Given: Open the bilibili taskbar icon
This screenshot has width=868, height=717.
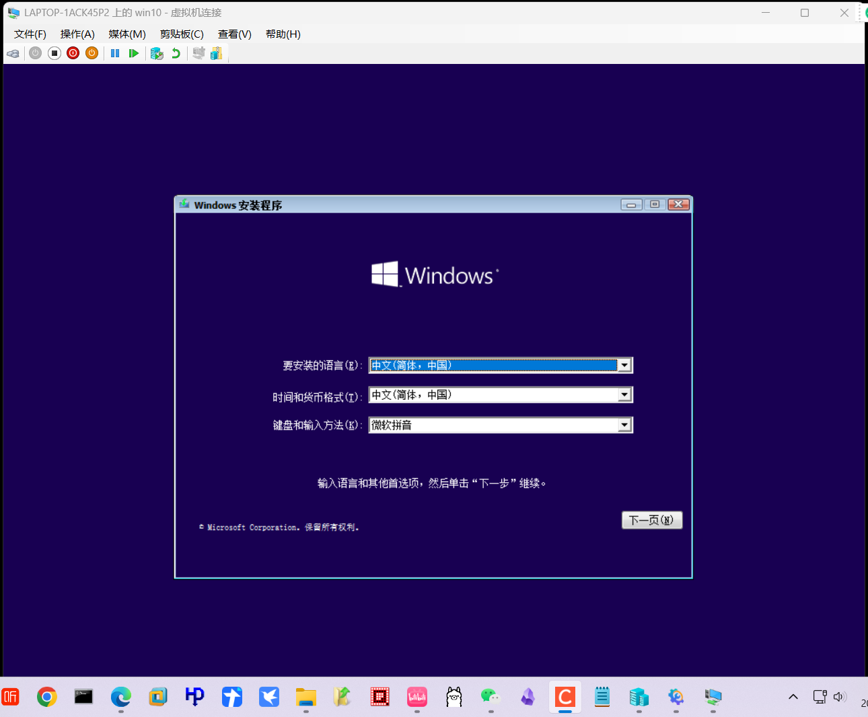Looking at the screenshot, I should pyautogui.click(x=417, y=697).
